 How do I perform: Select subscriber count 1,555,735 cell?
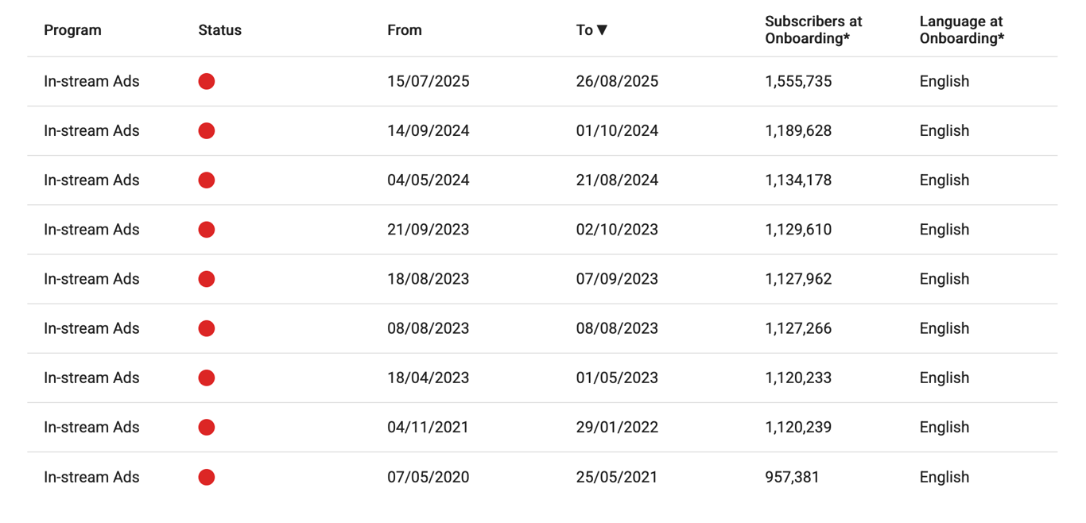[x=798, y=81]
